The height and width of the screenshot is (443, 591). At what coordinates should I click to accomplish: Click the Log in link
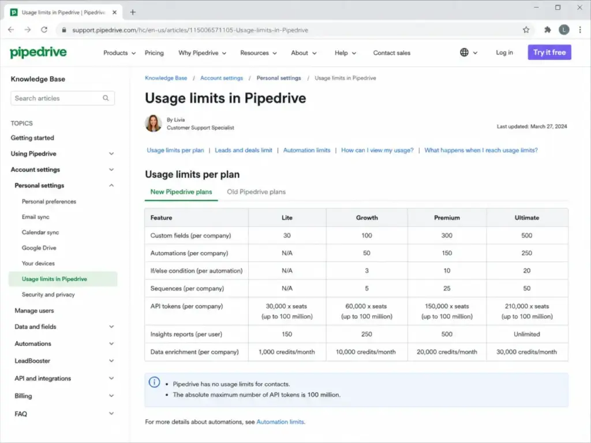504,52
